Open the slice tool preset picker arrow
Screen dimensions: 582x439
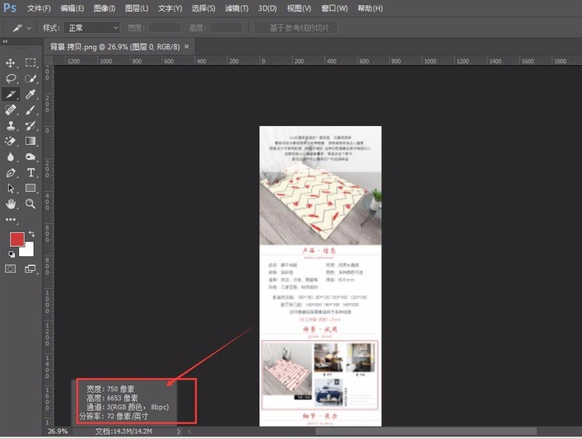tap(30, 28)
